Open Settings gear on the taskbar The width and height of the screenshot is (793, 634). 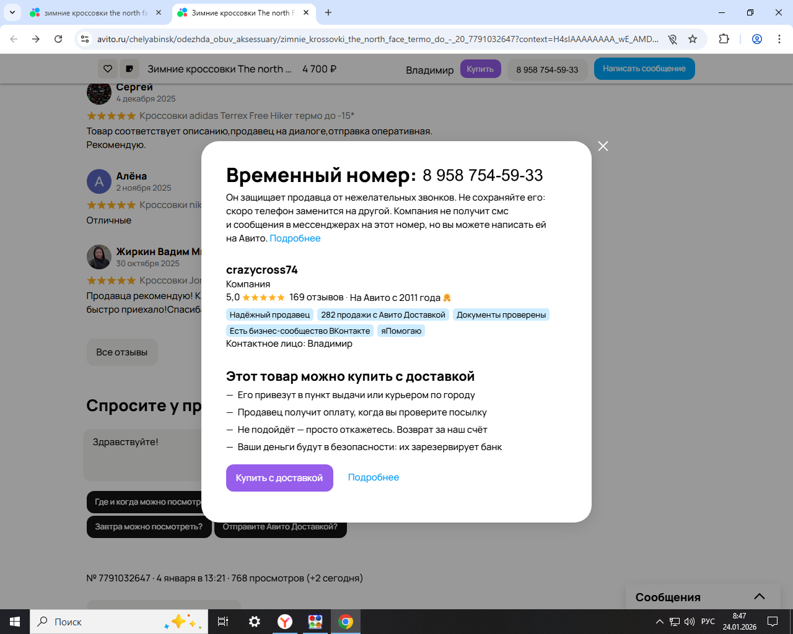254,622
